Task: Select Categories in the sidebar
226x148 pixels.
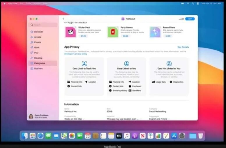Action: tap(43, 63)
